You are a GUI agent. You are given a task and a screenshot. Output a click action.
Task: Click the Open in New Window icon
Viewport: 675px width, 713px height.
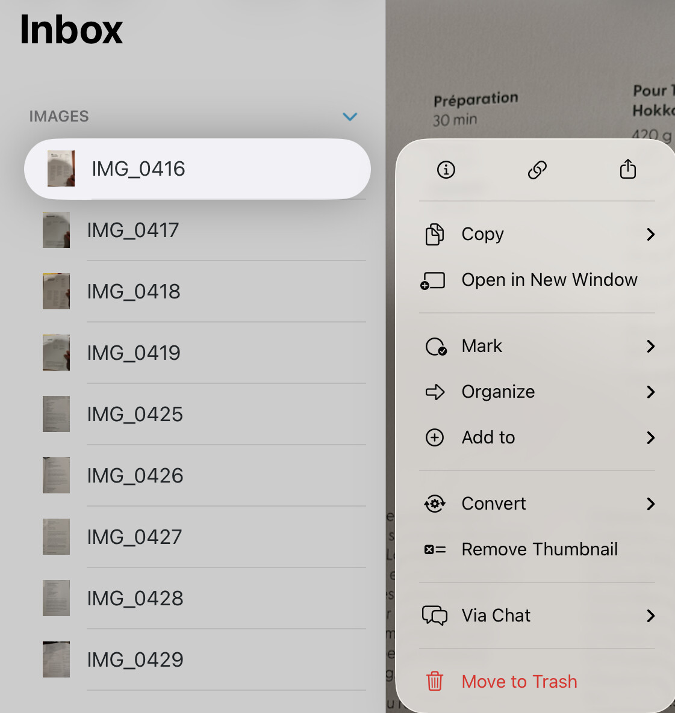tap(433, 280)
